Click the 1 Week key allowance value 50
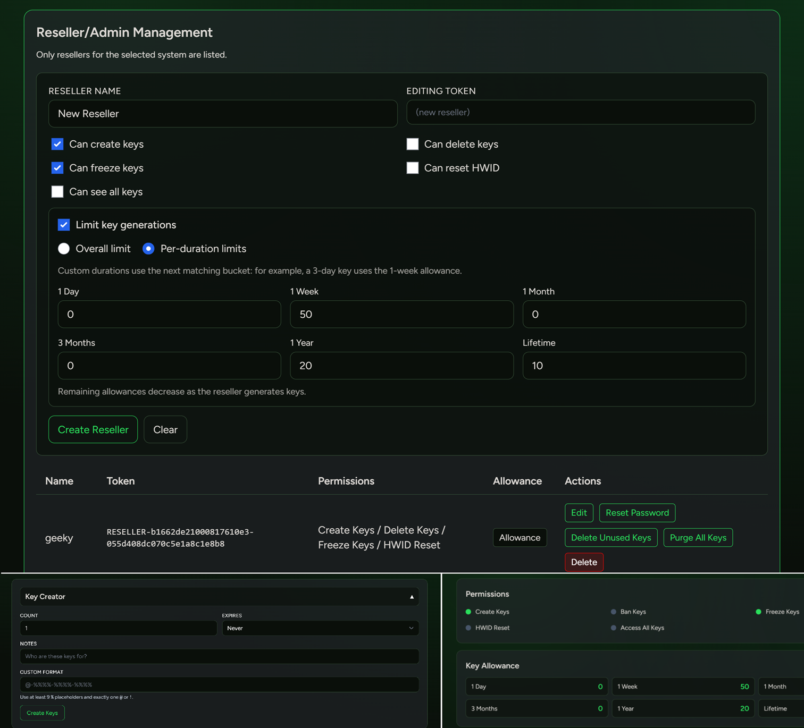 click(744, 687)
